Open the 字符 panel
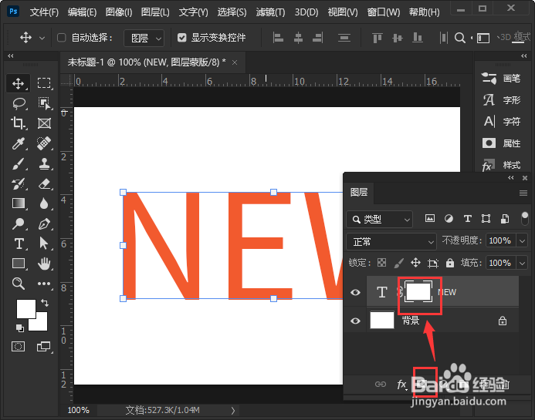 [x=502, y=121]
